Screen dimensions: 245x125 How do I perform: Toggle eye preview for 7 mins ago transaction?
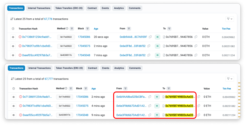[x=13, y=55]
